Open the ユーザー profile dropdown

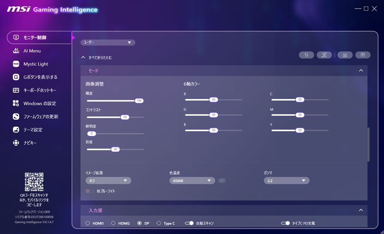pos(108,43)
